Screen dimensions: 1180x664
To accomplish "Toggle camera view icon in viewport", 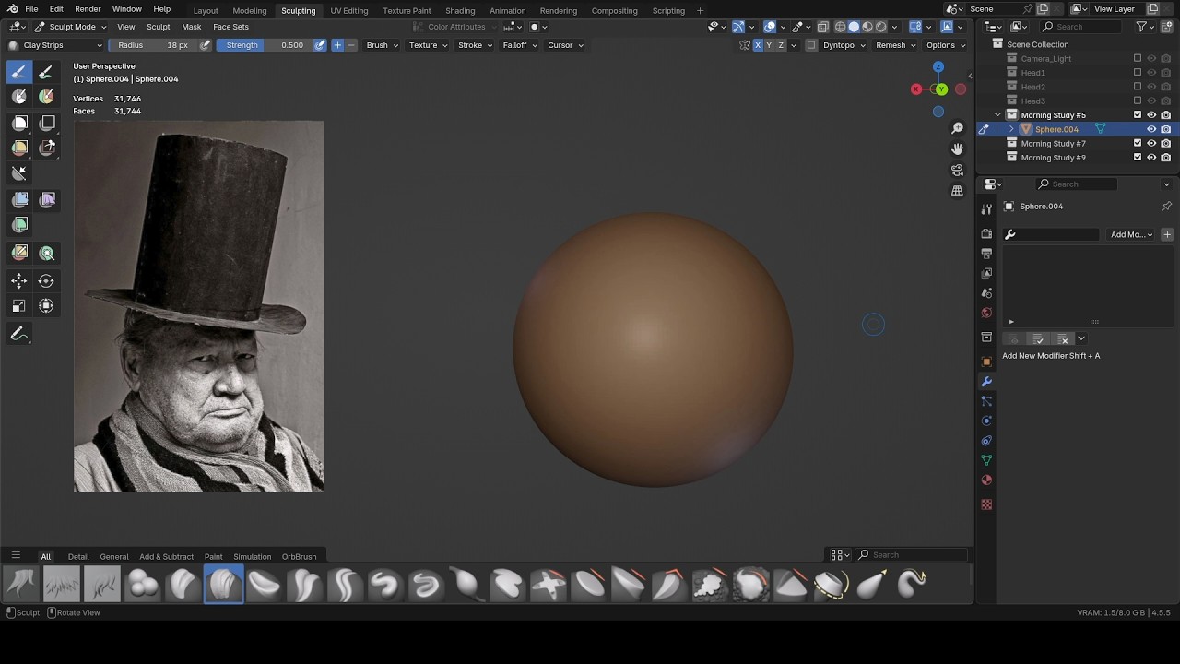I will [957, 170].
